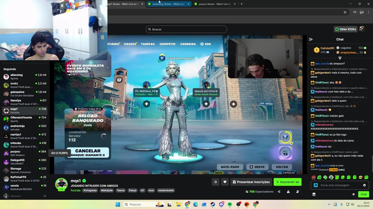The image size is (373, 209).
Task: Click the Buscar search field
Action: click(186, 29)
